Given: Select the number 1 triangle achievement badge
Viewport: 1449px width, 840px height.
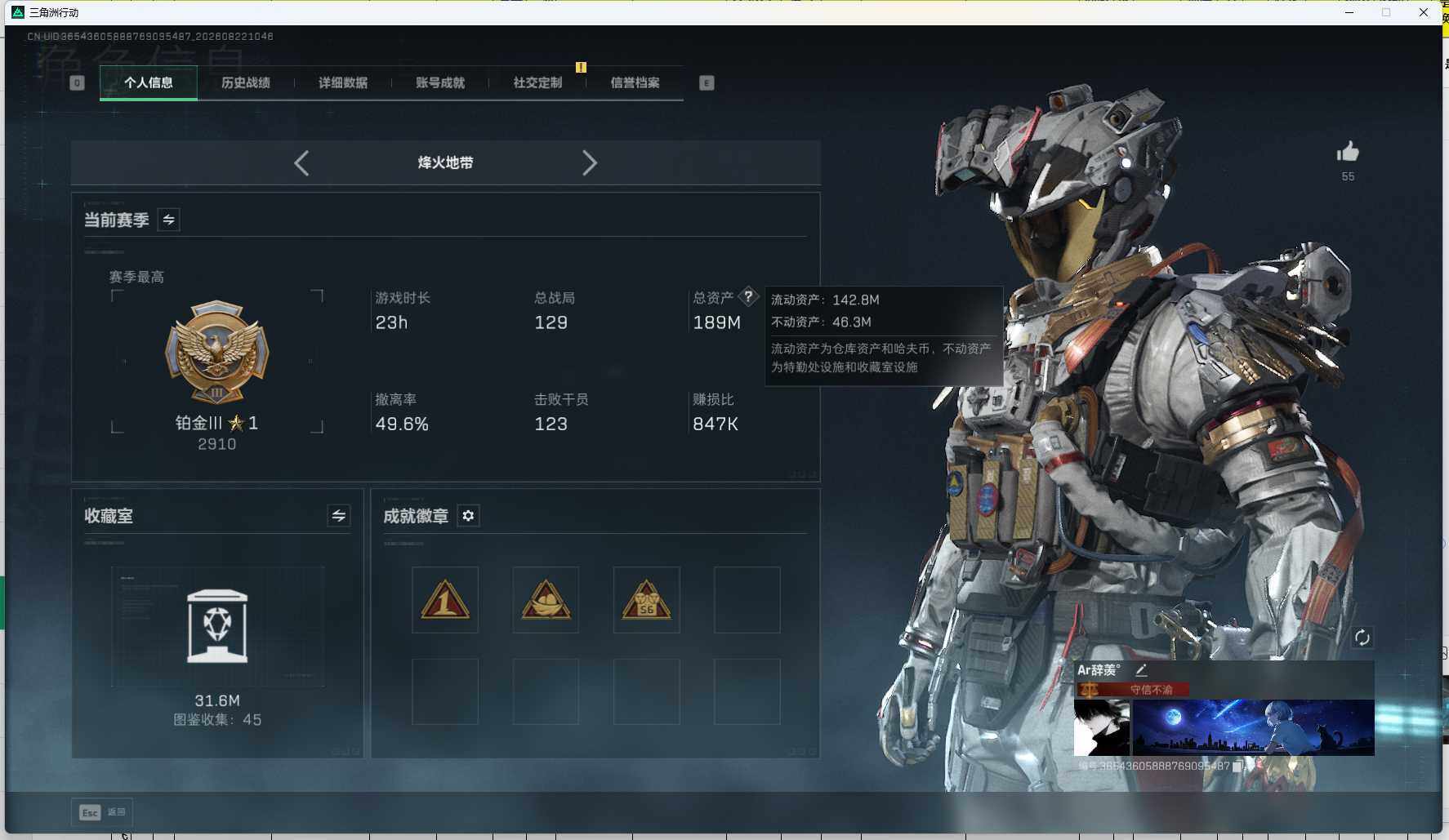Looking at the screenshot, I should click(x=445, y=600).
